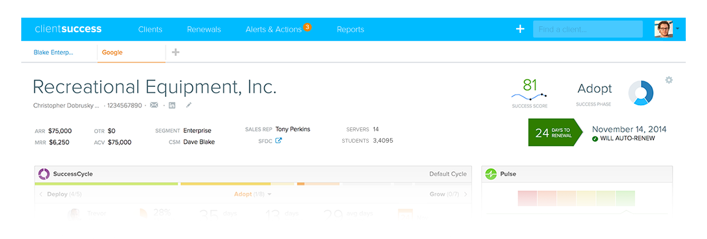Open the SFDC external link icon
This screenshot has width=707, height=239.
(x=279, y=140)
